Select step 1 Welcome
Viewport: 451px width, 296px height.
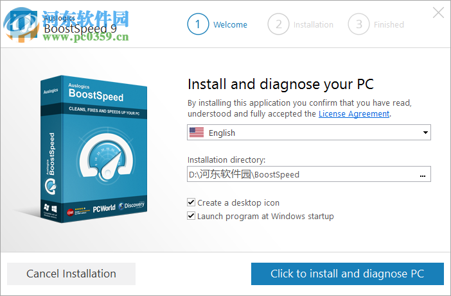(x=217, y=24)
